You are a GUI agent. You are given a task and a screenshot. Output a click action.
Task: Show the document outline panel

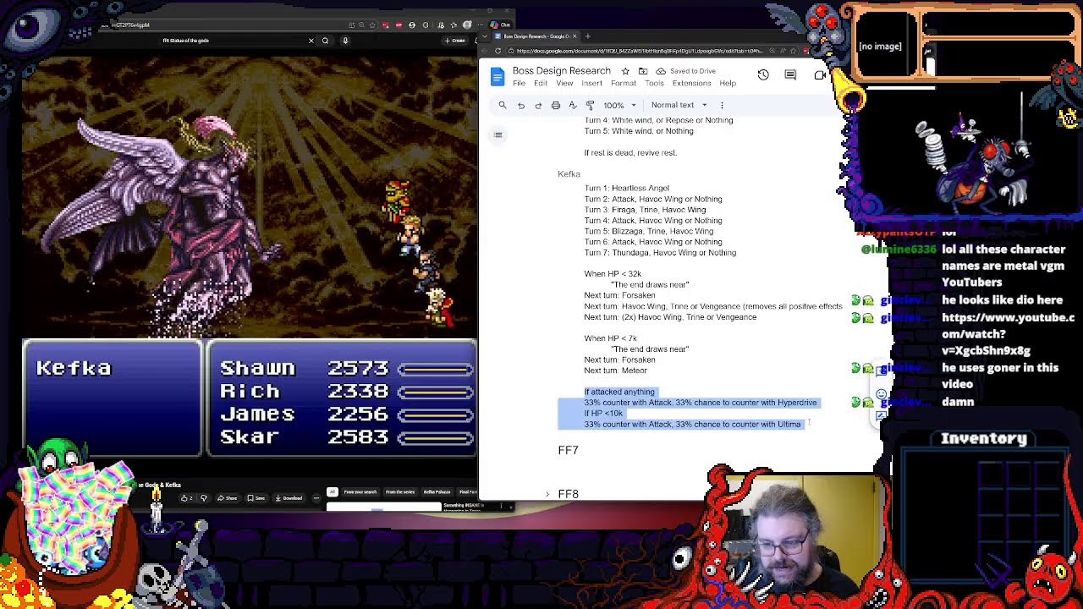498,134
